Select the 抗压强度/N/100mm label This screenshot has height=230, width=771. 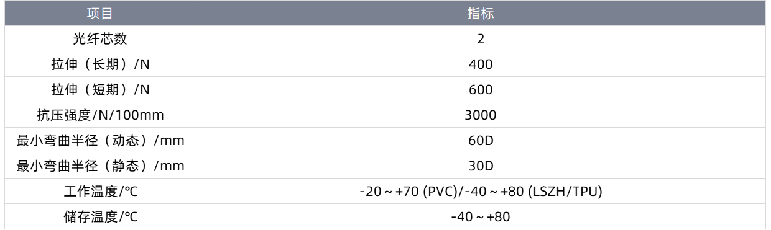pos(100,115)
